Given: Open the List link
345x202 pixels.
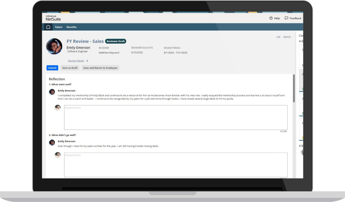Looking at the screenshot, I should tap(278, 37).
